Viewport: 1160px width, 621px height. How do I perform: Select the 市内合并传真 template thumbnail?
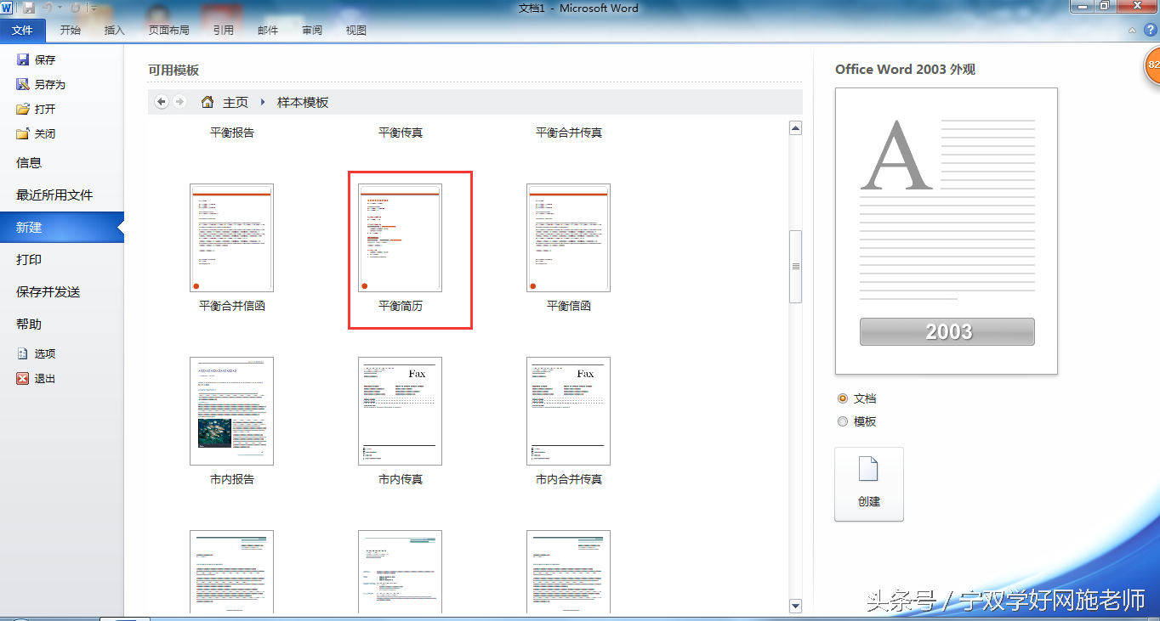pyautogui.click(x=568, y=411)
